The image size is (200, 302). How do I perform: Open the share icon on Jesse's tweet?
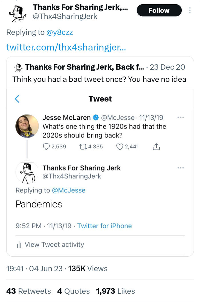[156, 146]
